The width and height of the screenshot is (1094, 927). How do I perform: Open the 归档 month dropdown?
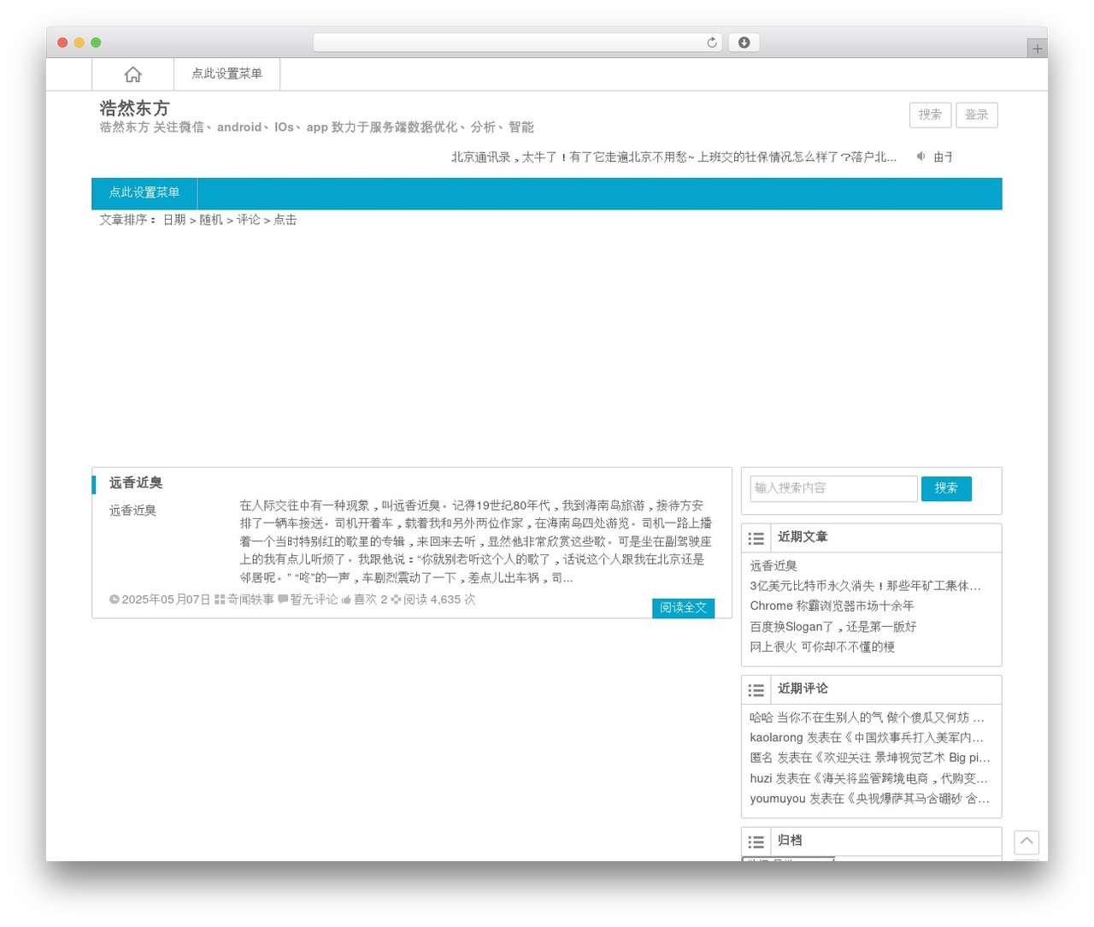coord(788,858)
